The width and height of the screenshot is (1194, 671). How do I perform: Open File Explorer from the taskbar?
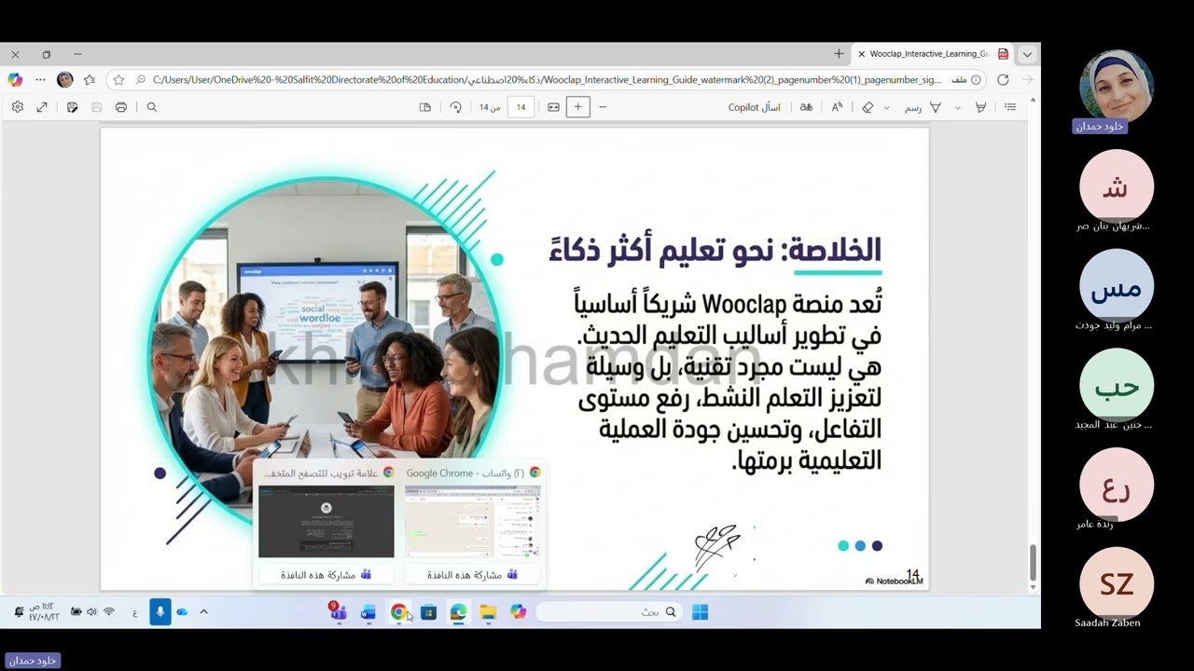click(488, 612)
